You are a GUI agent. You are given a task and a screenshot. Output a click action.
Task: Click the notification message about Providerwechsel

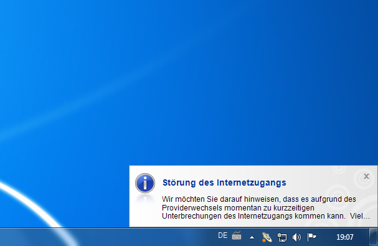coord(266,207)
